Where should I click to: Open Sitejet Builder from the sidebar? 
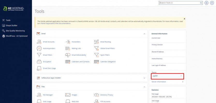[x=11, y=25]
